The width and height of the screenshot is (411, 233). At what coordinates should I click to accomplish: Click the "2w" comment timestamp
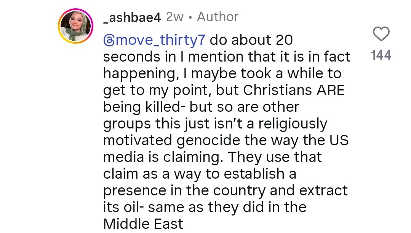pos(175,17)
